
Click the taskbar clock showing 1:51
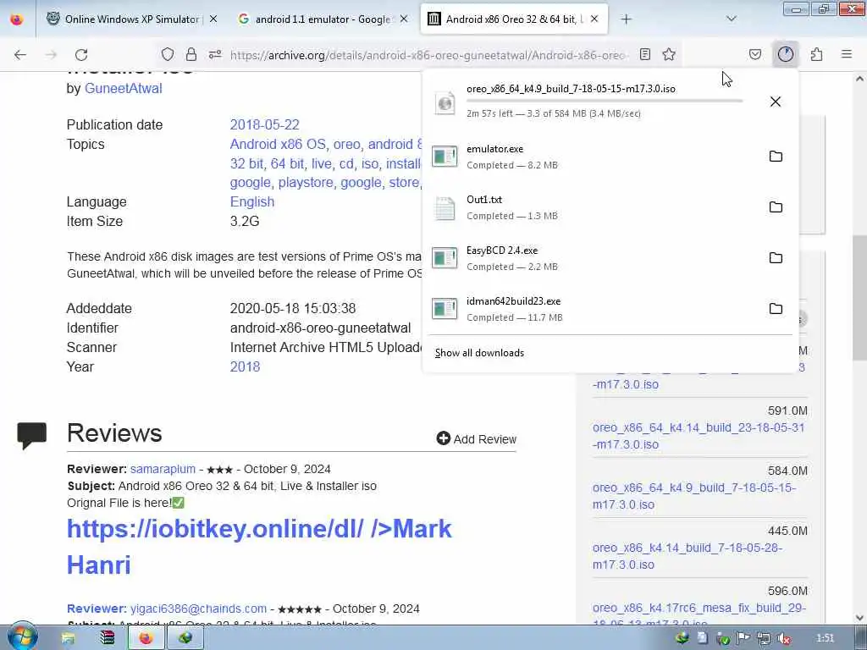tap(825, 638)
